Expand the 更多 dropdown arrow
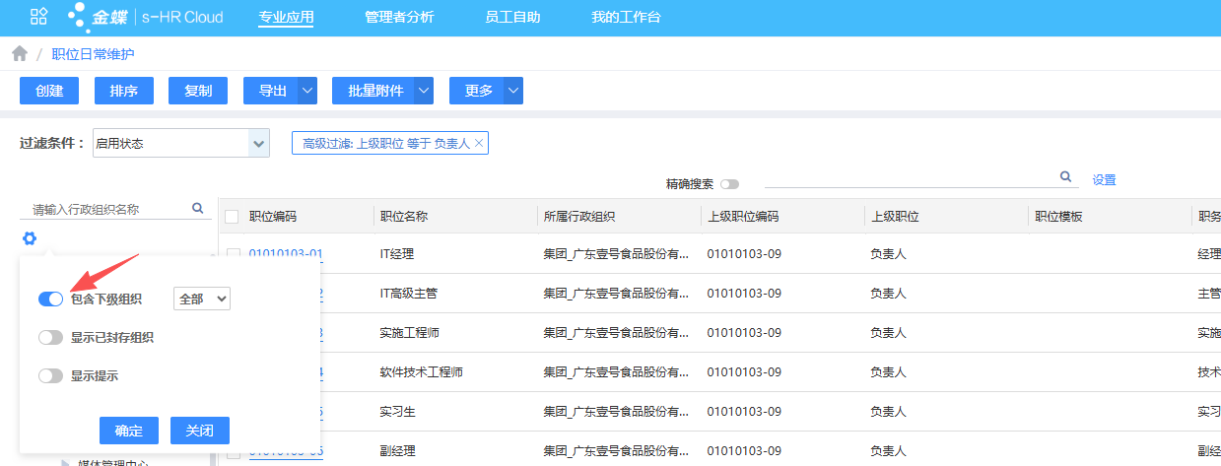Screen dimensions: 1221x466 tap(513, 91)
